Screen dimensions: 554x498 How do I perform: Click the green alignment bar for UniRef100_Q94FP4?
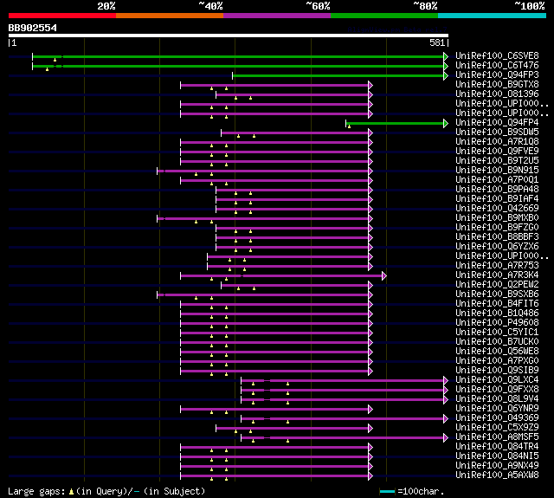coord(397,123)
